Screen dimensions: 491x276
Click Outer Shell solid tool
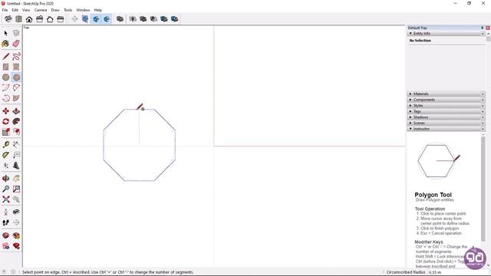120,19
